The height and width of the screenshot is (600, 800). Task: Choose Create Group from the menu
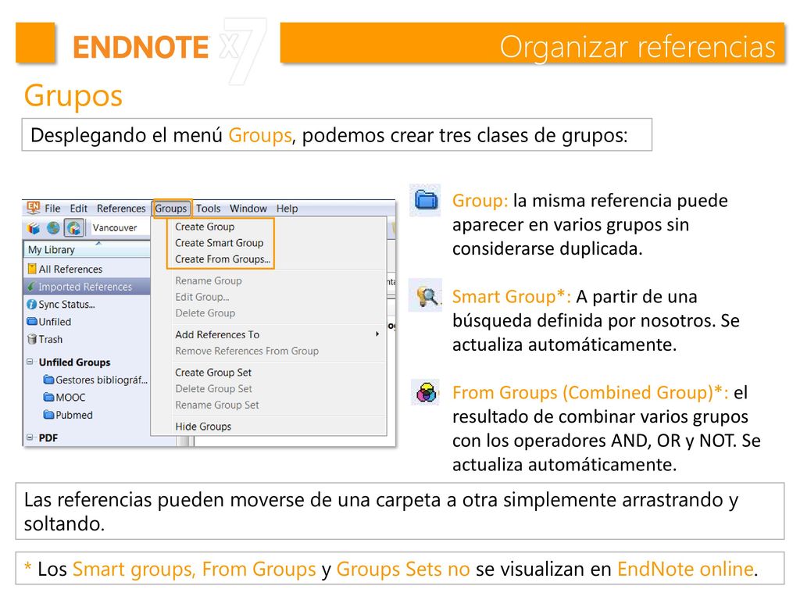coord(205,227)
